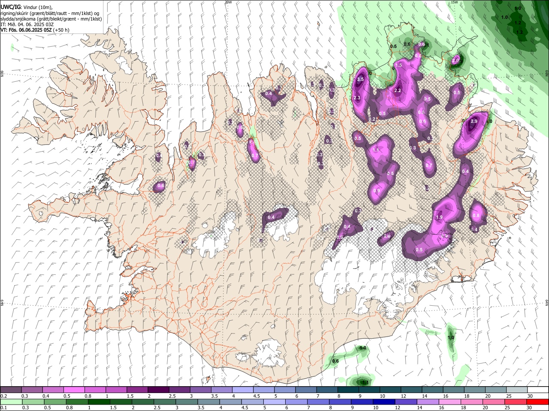Screen dimensions: 549x411
Task: Select the 'slydda/snjókoma (grátt/bleikt/grænt - mm/1klst)' line
Action: pos(51,19)
